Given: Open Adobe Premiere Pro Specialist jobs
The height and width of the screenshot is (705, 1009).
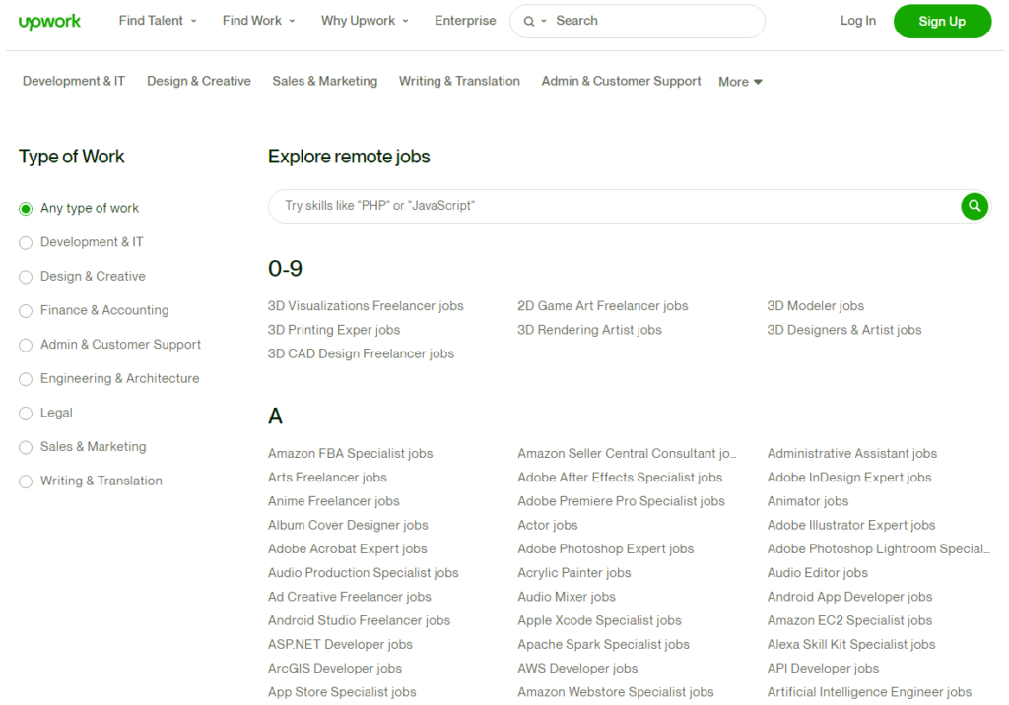Looking at the screenshot, I should point(621,501).
